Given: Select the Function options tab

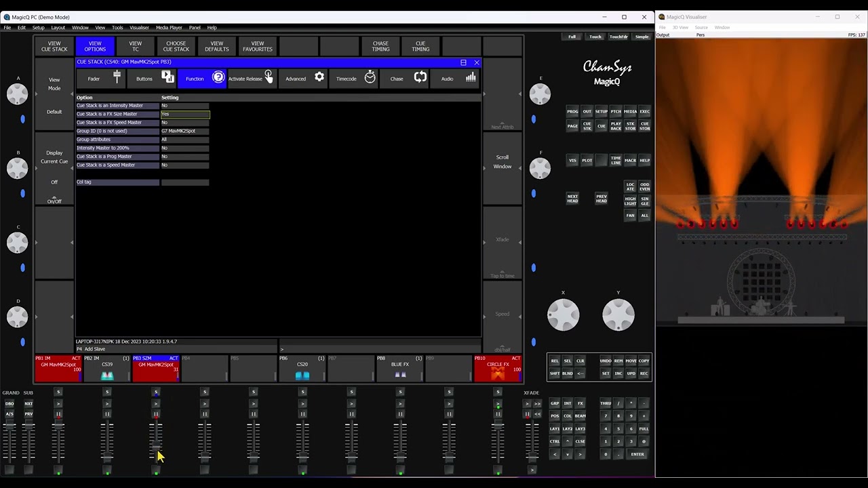Looking at the screenshot, I should [202, 79].
